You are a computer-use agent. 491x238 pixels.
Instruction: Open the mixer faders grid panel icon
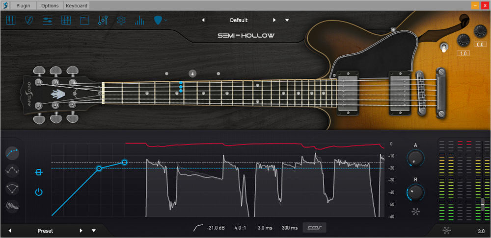pyautogui.click(x=66, y=20)
